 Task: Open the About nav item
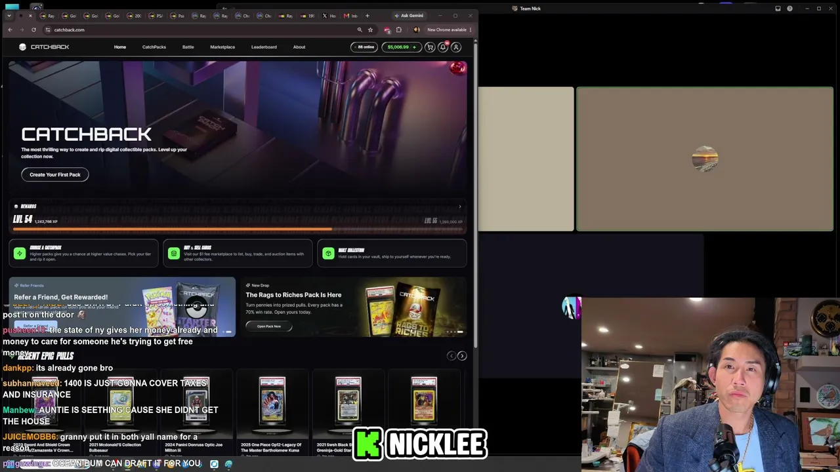click(x=299, y=47)
